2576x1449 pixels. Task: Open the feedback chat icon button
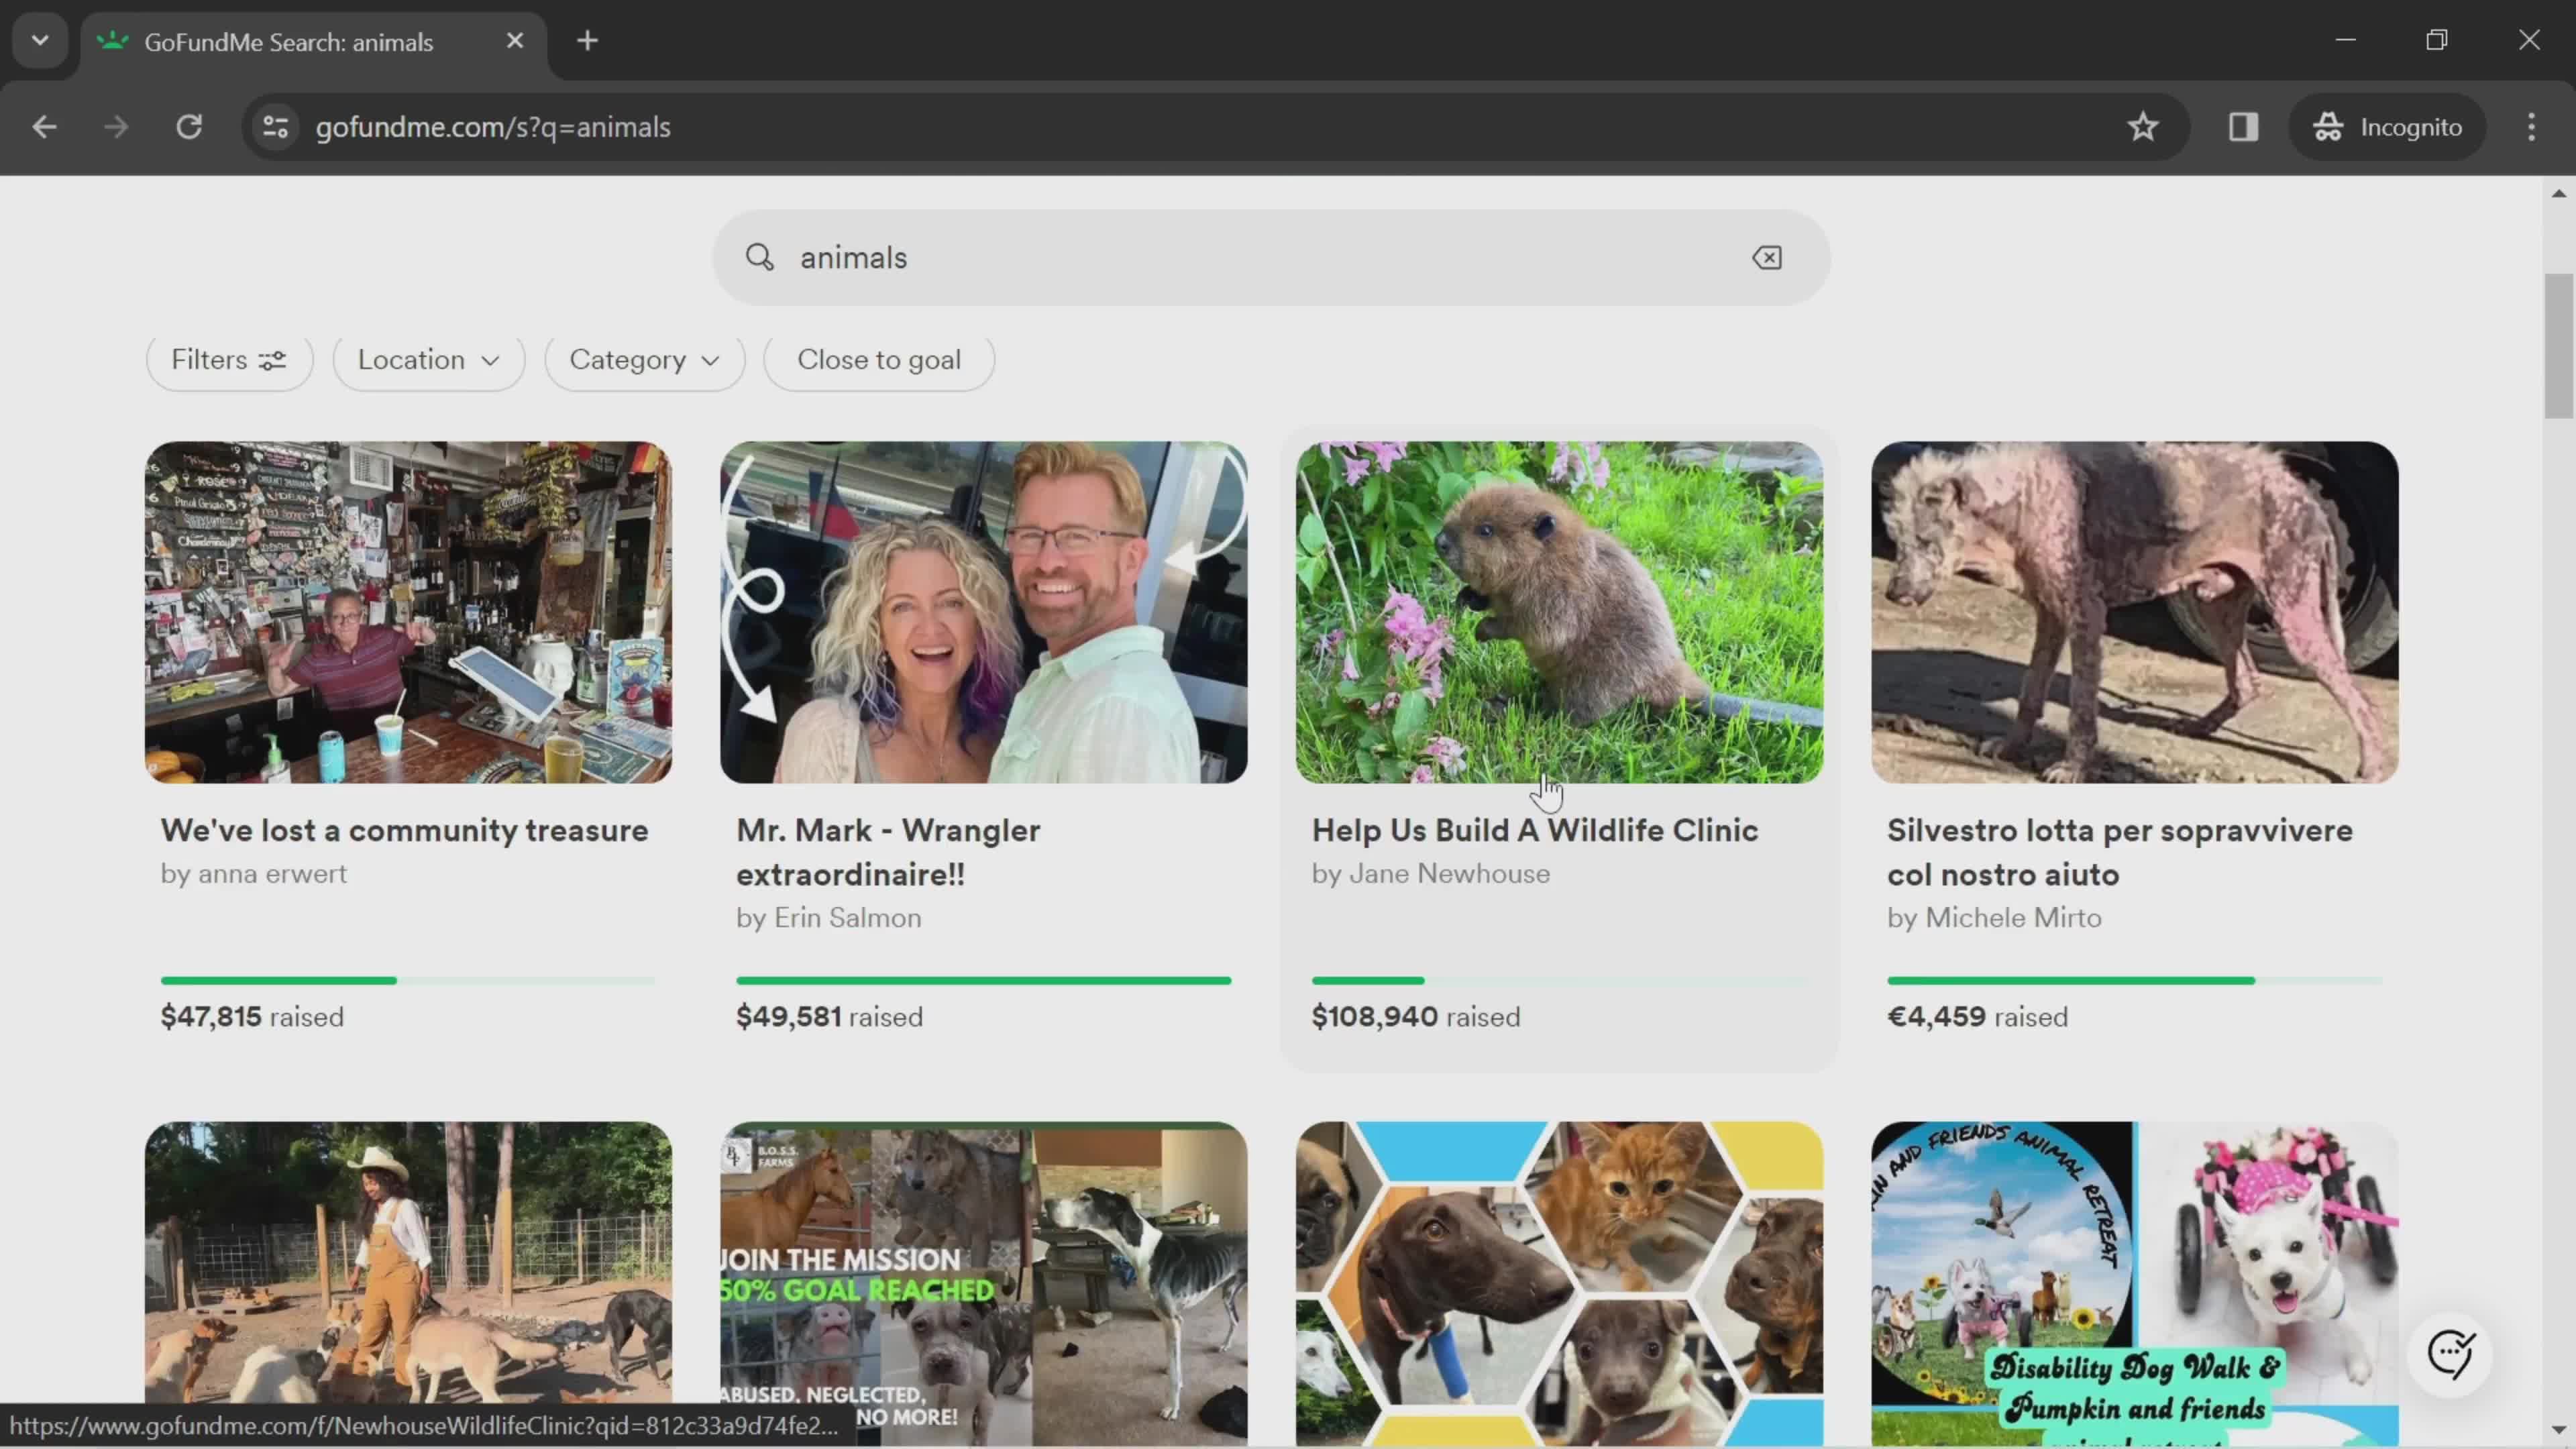[x=2450, y=1354]
